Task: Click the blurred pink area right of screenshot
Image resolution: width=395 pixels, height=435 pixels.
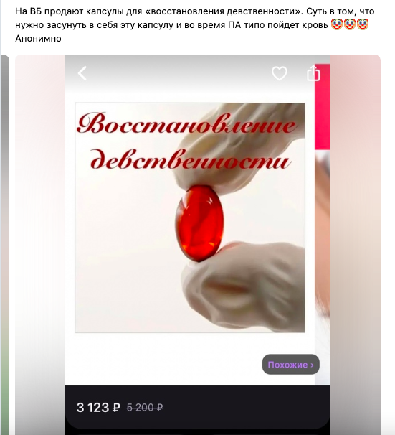Action: click(x=356, y=245)
